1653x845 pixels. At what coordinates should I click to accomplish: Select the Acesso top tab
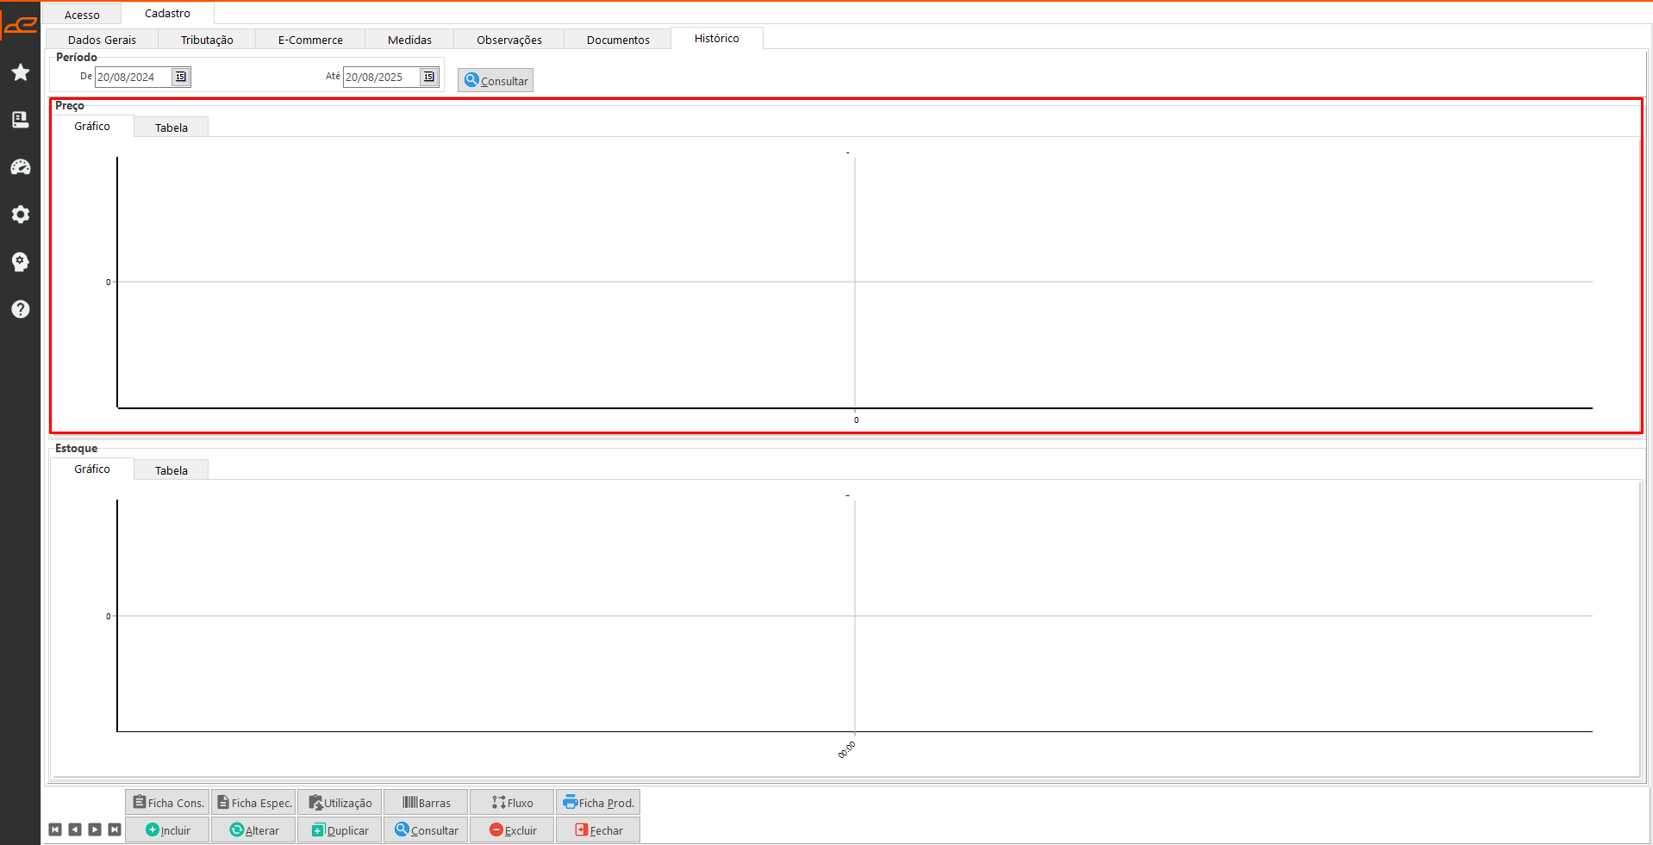point(82,15)
